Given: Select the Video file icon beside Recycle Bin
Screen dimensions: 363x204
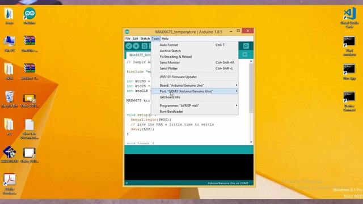Looking at the screenshot, I should [29, 101].
